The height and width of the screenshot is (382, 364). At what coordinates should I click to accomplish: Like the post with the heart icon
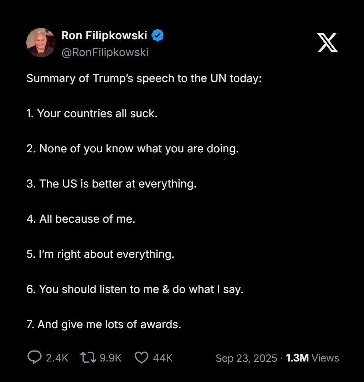[x=141, y=357]
